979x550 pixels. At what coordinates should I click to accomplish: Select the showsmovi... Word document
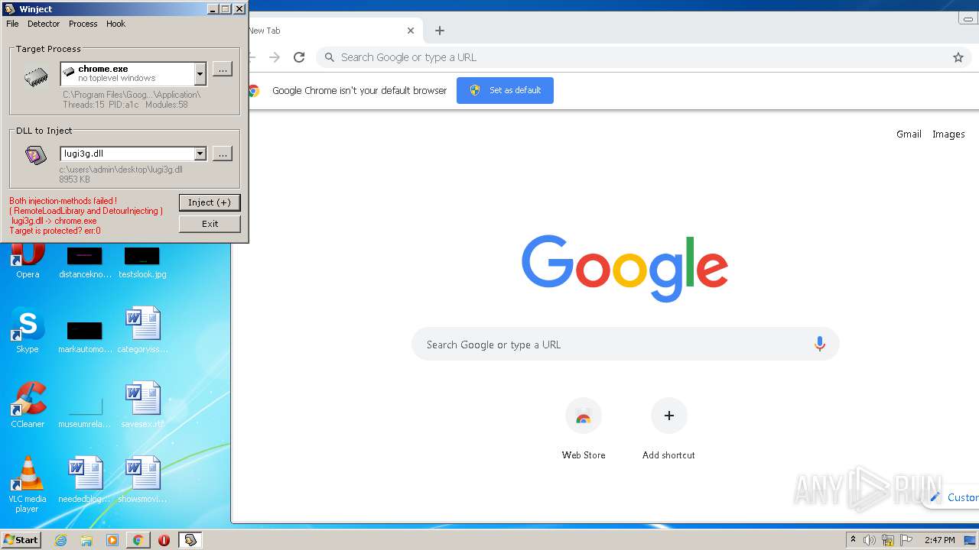click(x=142, y=480)
